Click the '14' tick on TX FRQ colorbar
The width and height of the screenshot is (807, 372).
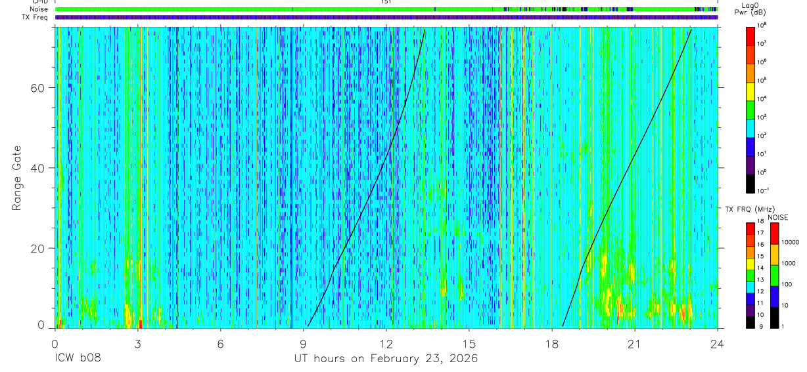pyautogui.click(x=761, y=268)
